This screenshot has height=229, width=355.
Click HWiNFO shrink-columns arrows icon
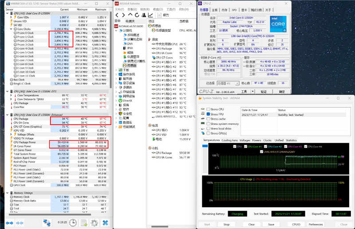coord(20,223)
